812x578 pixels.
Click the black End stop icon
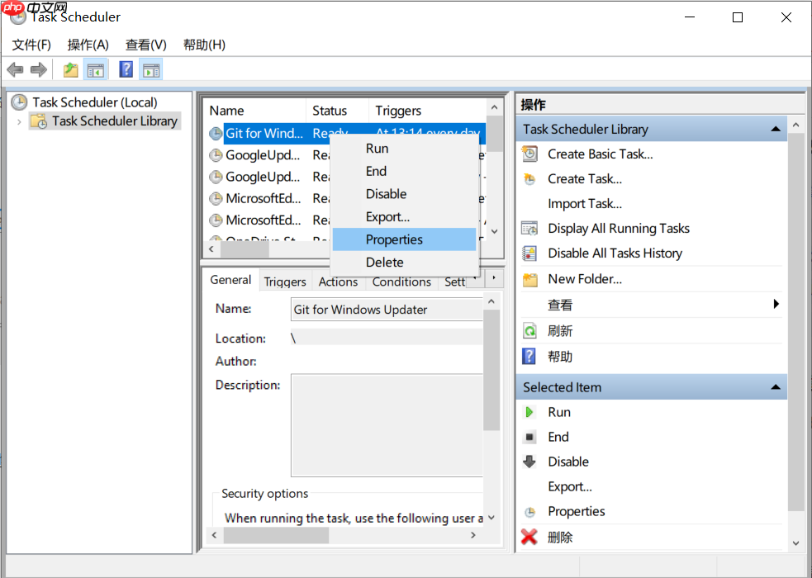(x=529, y=438)
